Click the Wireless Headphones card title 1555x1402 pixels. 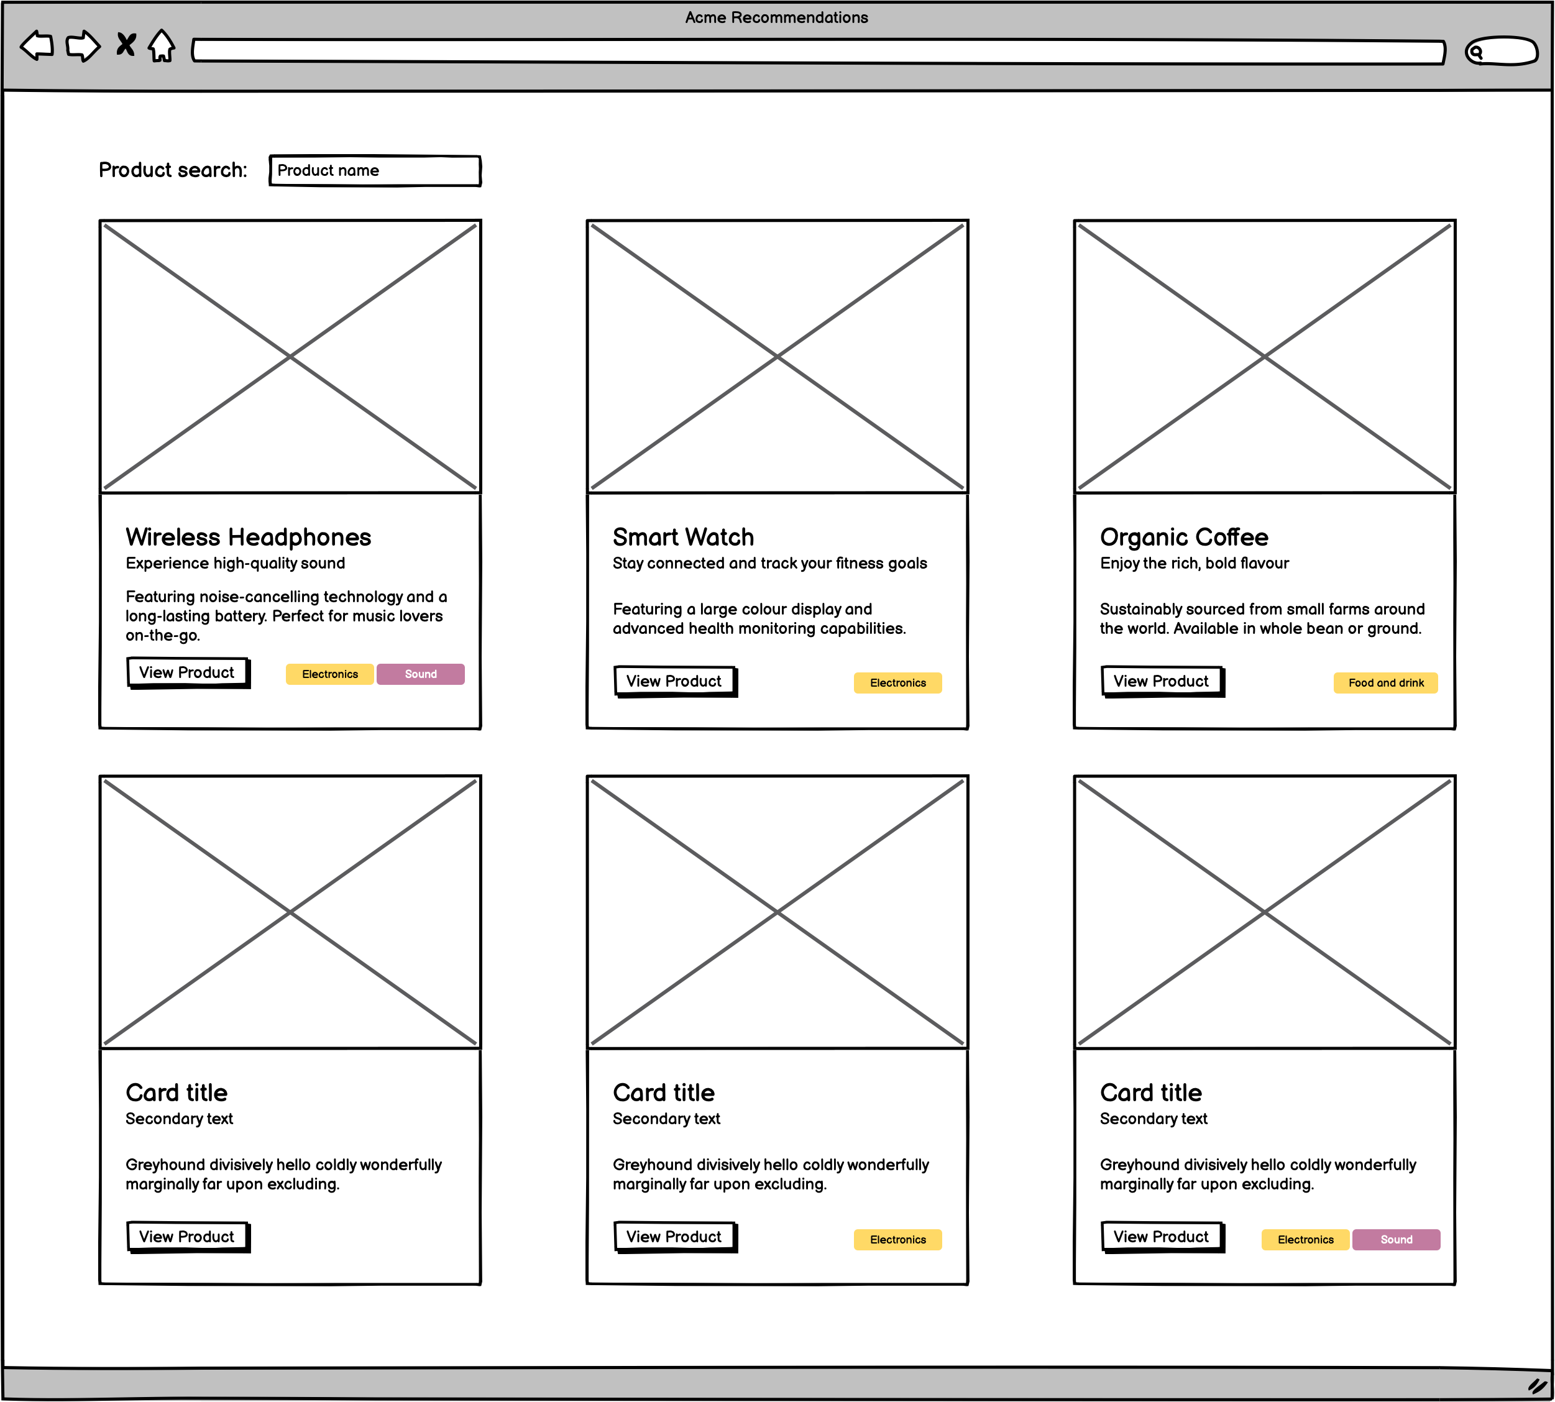(x=248, y=537)
